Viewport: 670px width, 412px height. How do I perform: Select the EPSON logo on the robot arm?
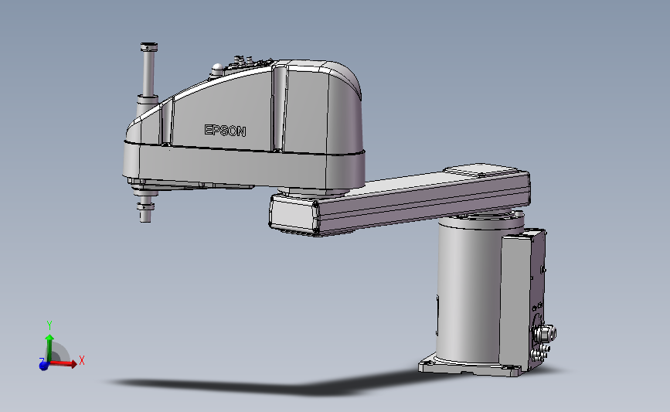[x=225, y=131]
